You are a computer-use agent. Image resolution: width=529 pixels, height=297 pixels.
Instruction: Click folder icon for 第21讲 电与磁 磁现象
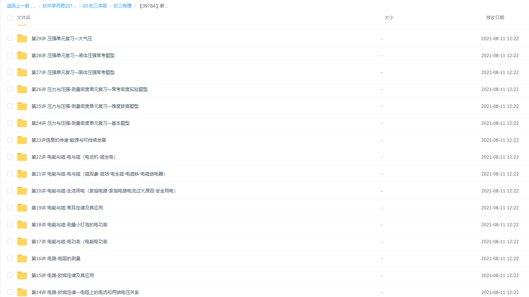(x=22, y=174)
